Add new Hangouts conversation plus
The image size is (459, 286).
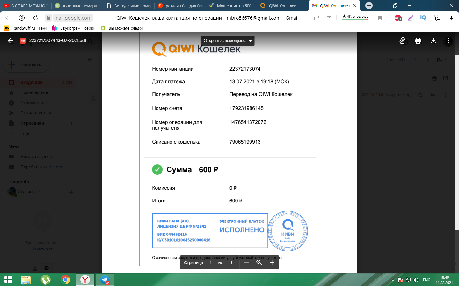71,192
